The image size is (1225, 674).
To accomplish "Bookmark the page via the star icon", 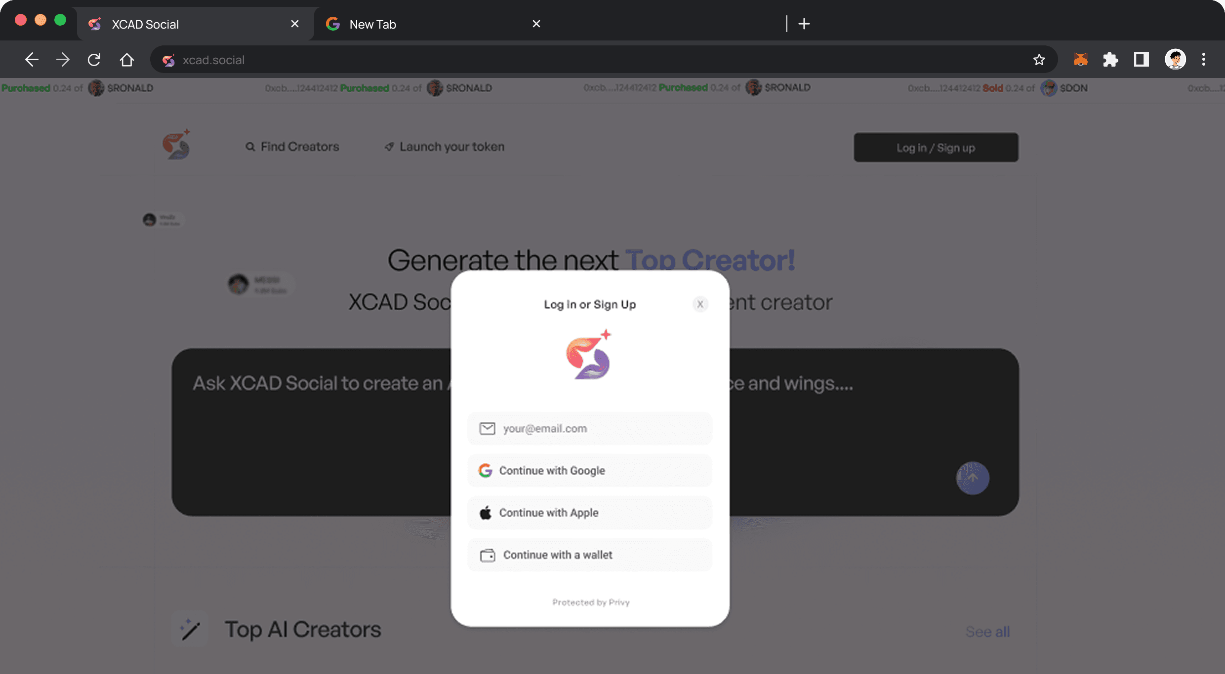I will click(x=1039, y=59).
